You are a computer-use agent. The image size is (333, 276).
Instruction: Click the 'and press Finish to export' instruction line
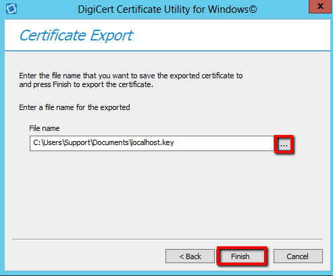pyautogui.click(x=86, y=84)
